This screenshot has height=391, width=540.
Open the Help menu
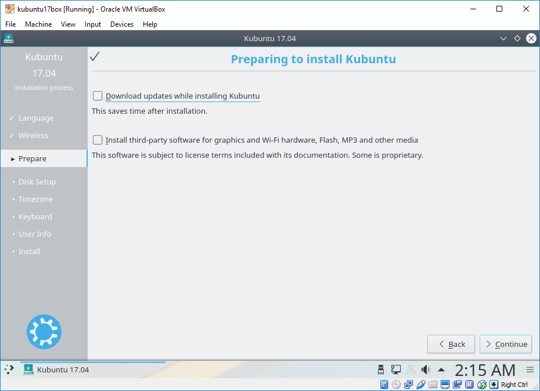[150, 24]
